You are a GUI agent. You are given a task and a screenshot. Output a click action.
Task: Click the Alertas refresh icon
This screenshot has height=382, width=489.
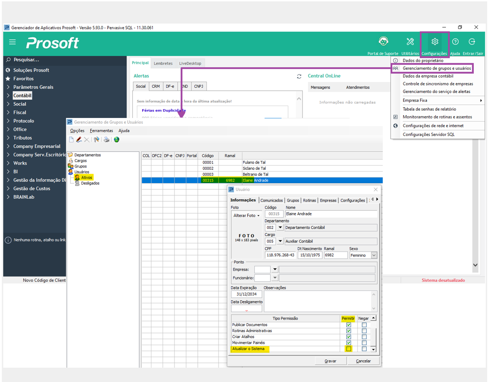[299, 76]
